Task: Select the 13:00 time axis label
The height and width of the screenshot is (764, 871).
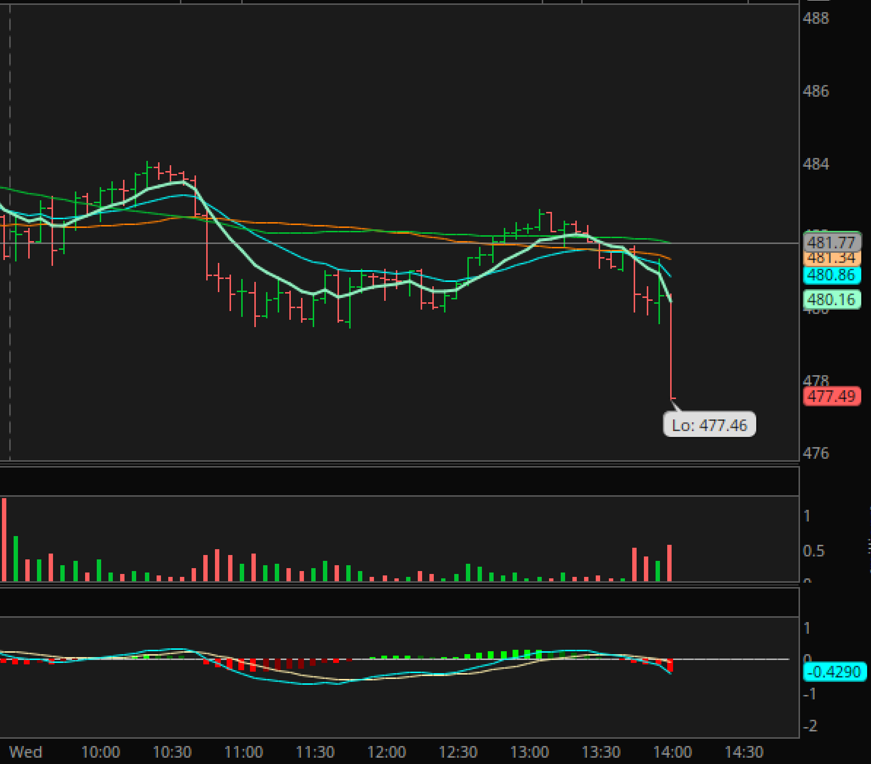Action: point(530,752)
